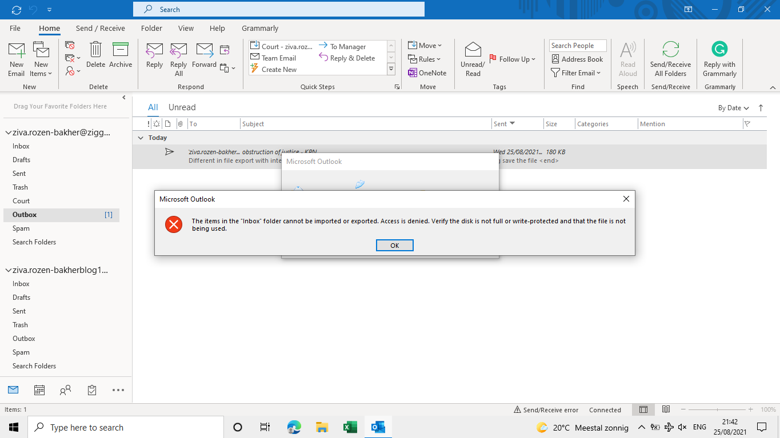Open Microsoft Edge from the taskbar
The image size is (780, 438).
pos(294,427)
